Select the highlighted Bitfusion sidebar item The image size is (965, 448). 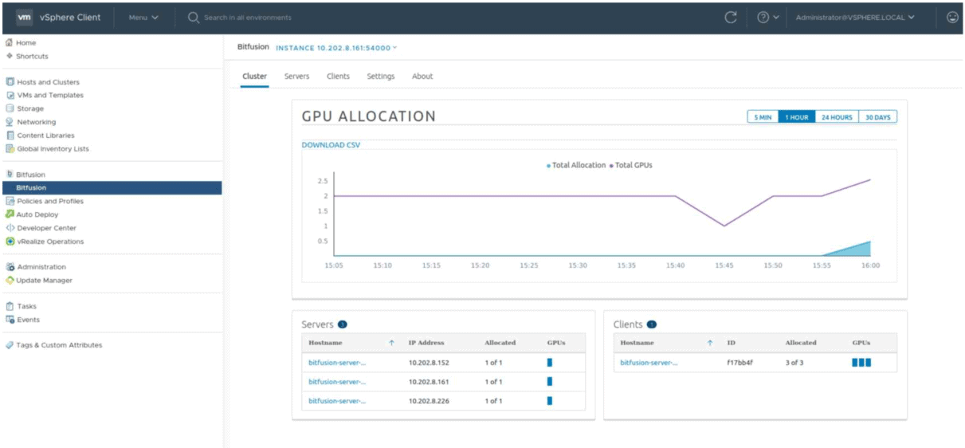[x=111, y=188]
